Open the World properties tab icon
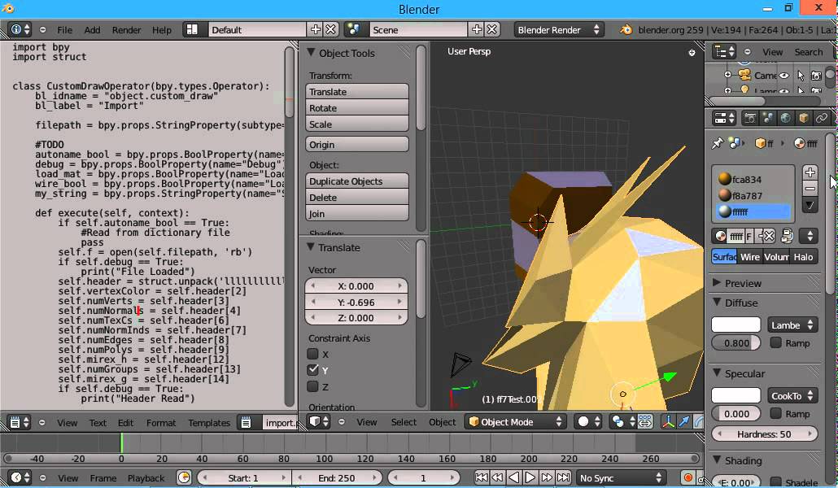The image size is (838, 488). coord(786,118)
